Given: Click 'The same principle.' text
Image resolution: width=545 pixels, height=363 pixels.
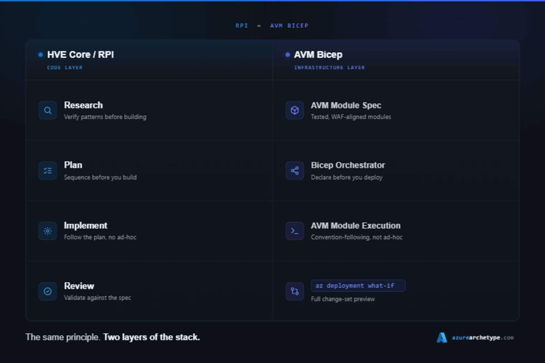Looking at the screenshot, I should pos(63,338).
